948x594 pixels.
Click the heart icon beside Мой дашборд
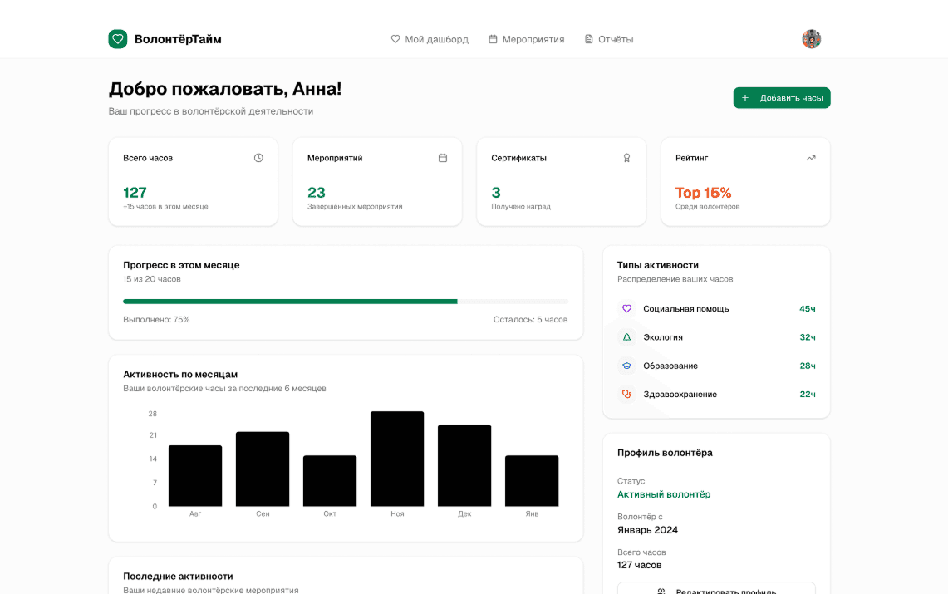click(395, 38)
